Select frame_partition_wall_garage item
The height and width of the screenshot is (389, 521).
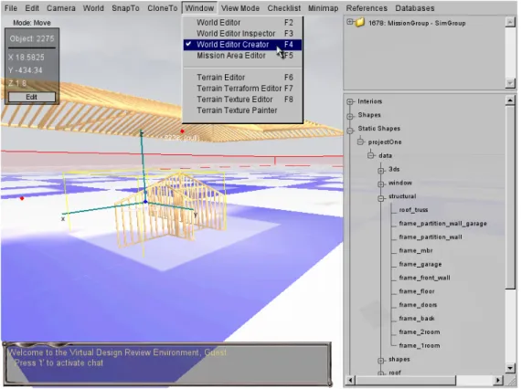442,224
